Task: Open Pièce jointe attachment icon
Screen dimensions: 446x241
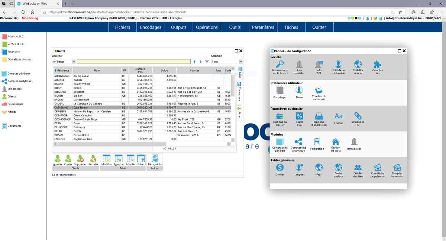Action: click(155, 160)
